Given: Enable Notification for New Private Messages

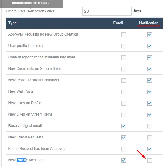Looking at the screenshot, I should point(149,160).
